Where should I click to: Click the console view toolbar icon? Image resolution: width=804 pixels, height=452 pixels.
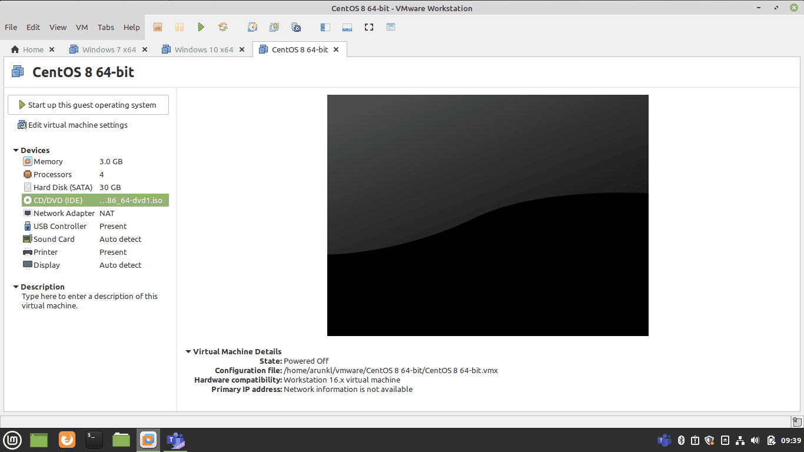click(391, 27)
